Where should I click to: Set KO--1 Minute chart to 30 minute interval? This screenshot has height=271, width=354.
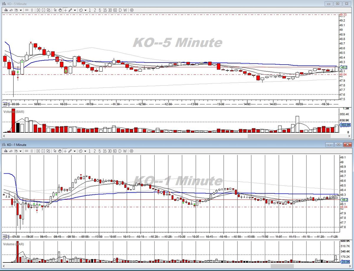110,151
